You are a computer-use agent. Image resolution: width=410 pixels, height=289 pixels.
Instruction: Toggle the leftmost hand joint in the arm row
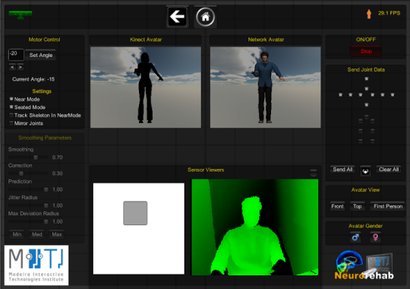pos(340,94)
